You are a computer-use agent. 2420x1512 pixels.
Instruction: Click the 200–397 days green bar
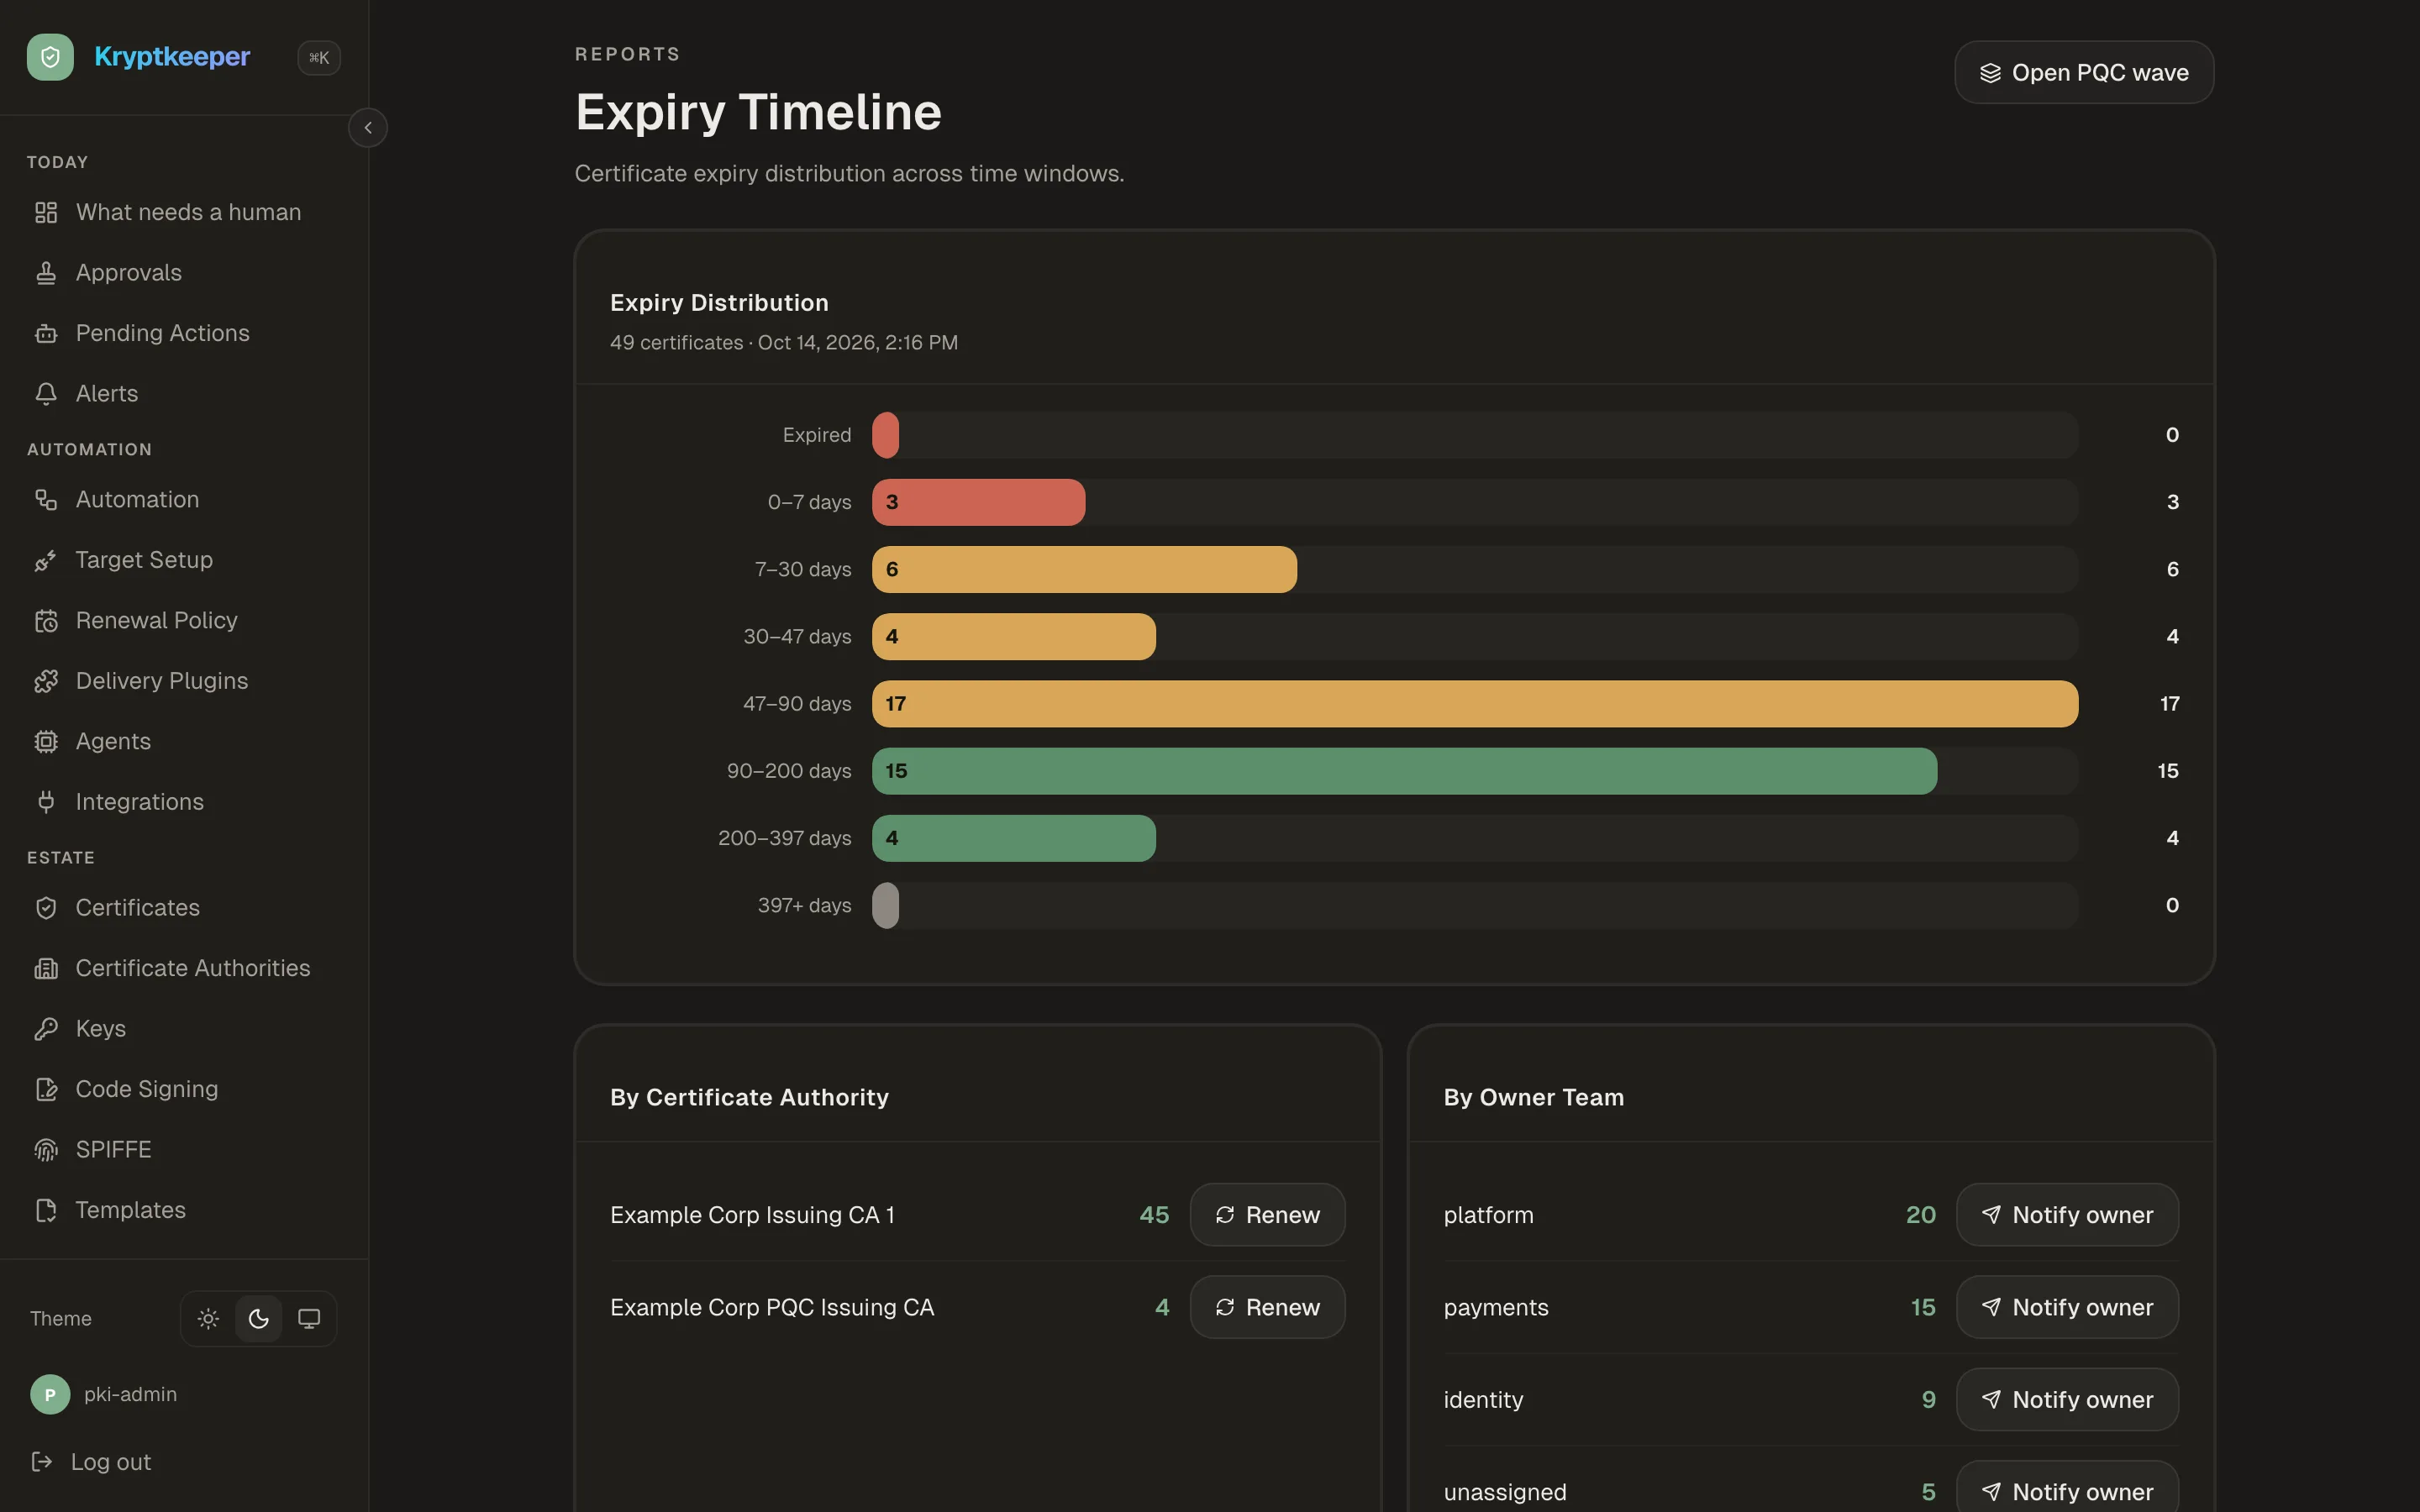[1014, 838]
